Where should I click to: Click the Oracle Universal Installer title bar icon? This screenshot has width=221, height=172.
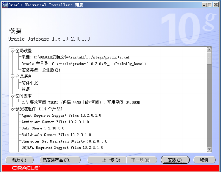click(x=5, y=5)
